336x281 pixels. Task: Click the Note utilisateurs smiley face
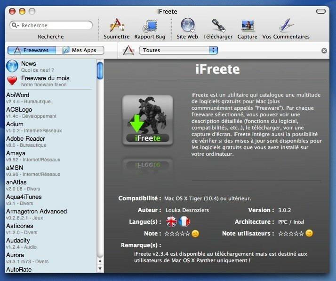pos(309,233)
